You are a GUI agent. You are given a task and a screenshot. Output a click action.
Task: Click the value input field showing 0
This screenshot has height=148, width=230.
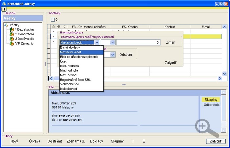(x=138, y=43)
